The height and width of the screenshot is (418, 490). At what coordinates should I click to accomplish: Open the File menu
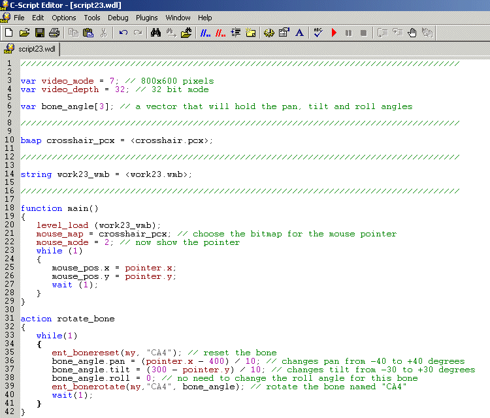(19, 18)
